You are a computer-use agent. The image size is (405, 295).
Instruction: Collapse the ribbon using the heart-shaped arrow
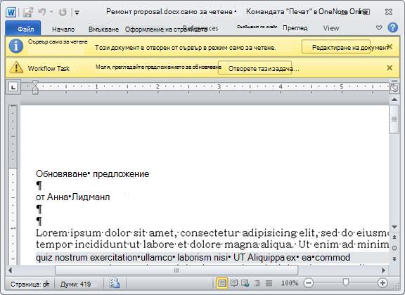pos(379,27)
